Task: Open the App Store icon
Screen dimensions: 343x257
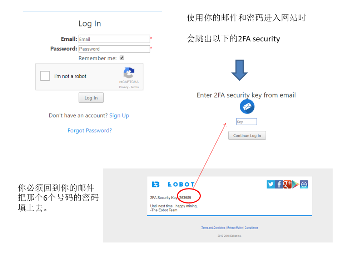Action: [304, 185]
